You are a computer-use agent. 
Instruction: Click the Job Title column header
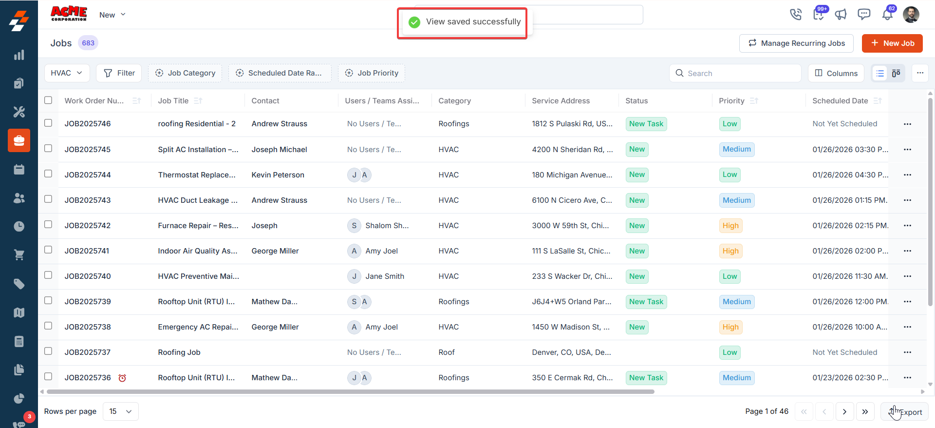[173, 101]
